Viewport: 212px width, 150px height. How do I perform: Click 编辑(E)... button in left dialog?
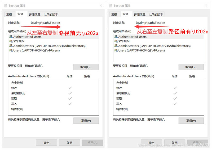click(x=86, y=67)
